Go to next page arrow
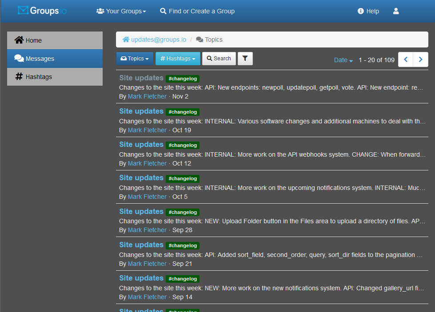Image resolution: width=435 pixels, height=312 pixels. 421,59
